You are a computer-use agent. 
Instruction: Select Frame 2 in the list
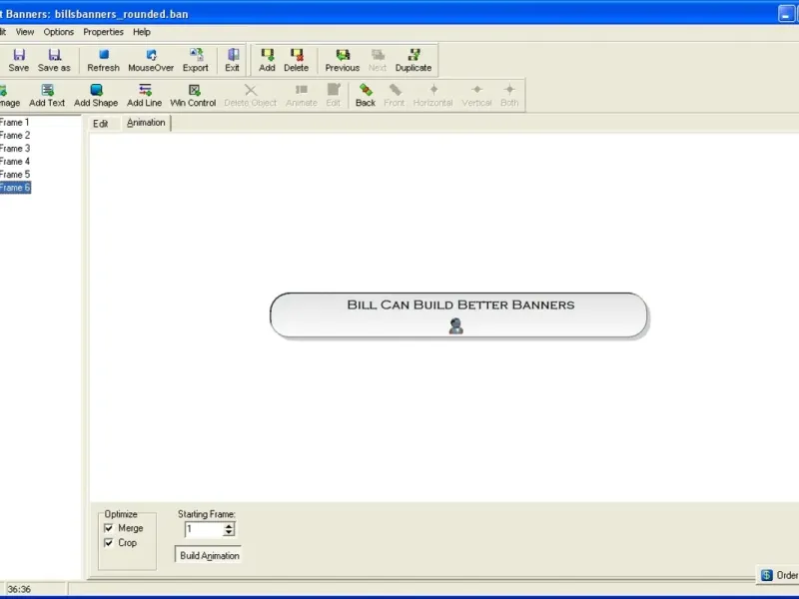click(15, 136)
